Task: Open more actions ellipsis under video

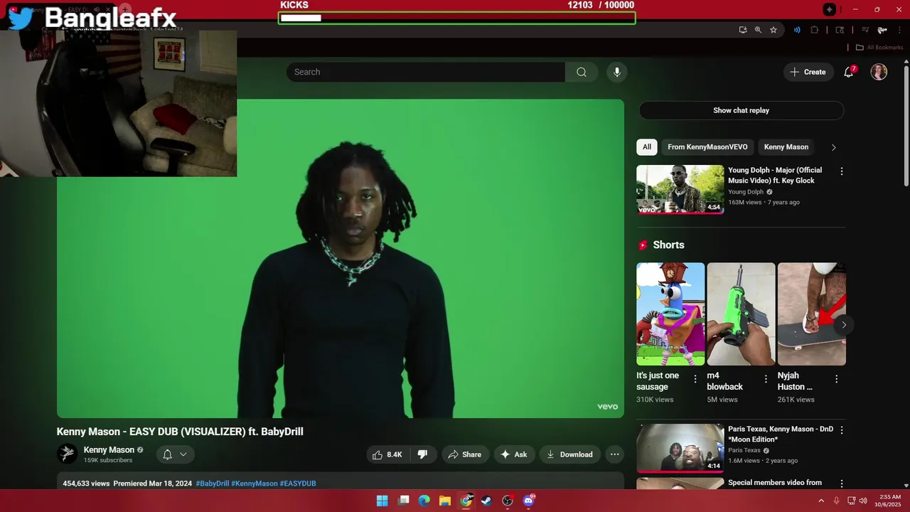Action: pyautogui.click(x=615, y=454)
